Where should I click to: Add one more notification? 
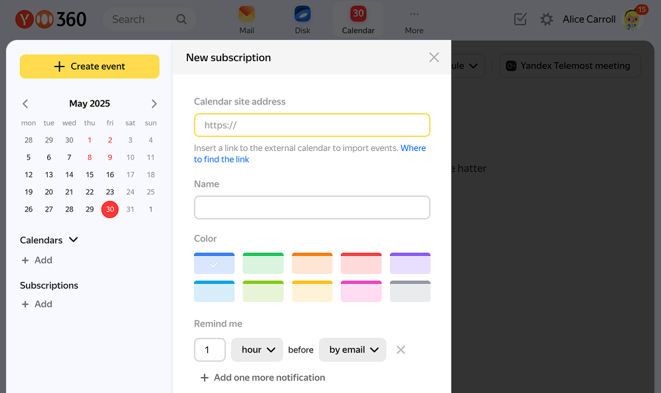[262, 378]
